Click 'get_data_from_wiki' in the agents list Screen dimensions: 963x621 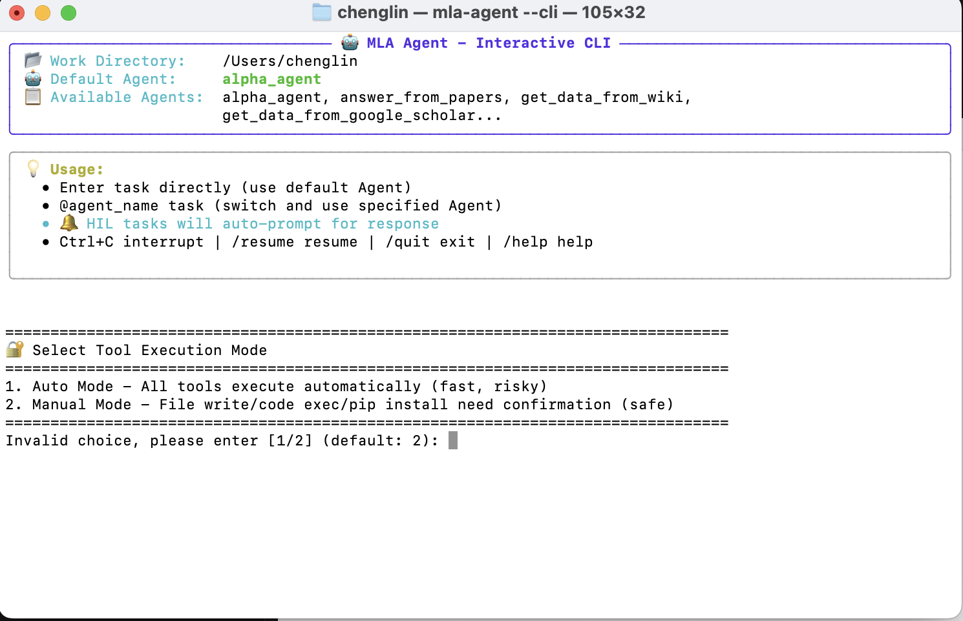tap(602, 97)
